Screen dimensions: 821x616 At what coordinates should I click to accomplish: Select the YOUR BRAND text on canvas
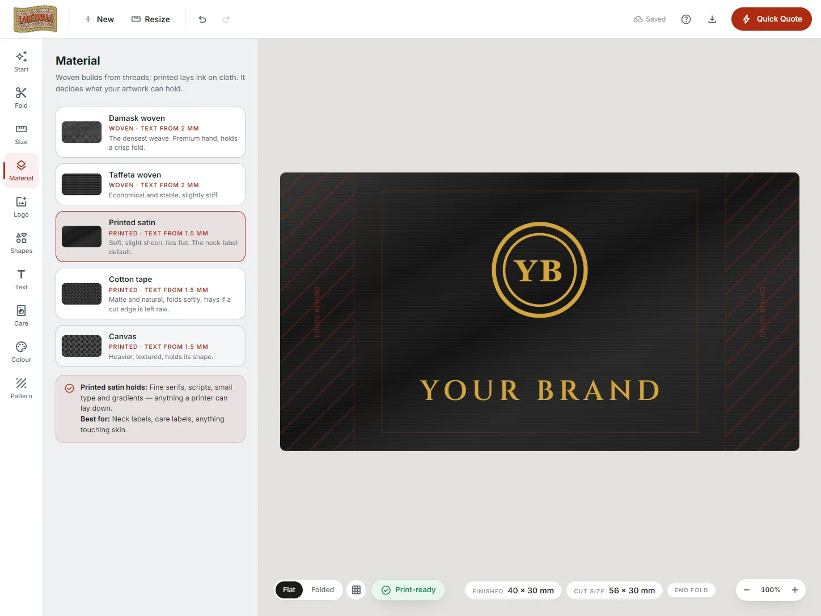pyautogui.click(x=540, y=390)
